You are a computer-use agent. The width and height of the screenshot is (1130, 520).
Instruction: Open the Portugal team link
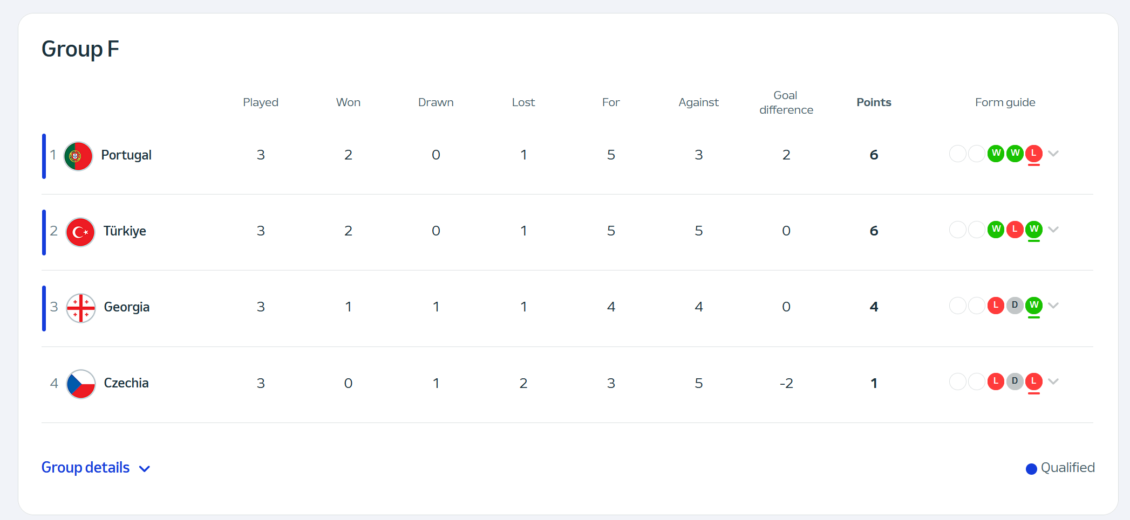coord(126,155)
